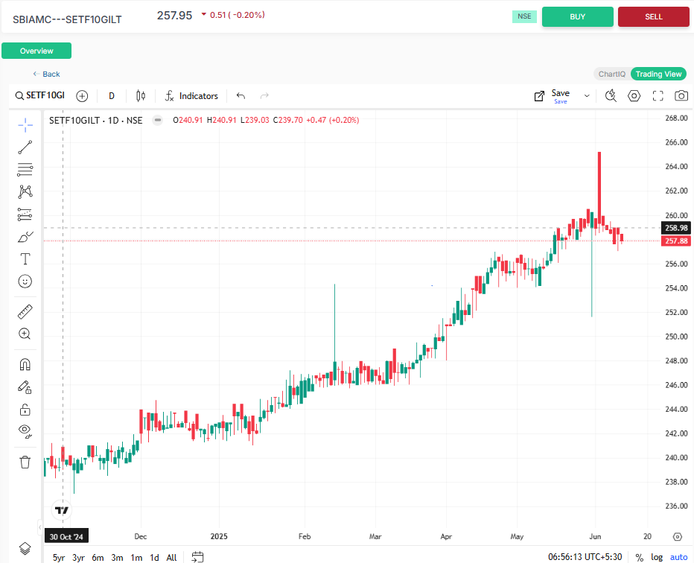The width and height of the screenshot is (694, 563).
Task: Select the crosshair cursor tool
Action: coord(25,125)
